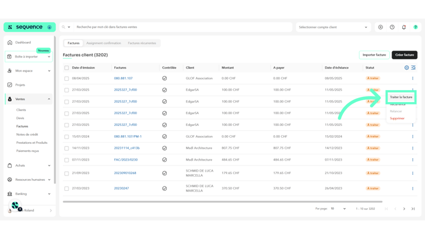Switch to Factures récurrentes tab
Viewport: 425px width, 239px height.
click(x=141, y=43)
